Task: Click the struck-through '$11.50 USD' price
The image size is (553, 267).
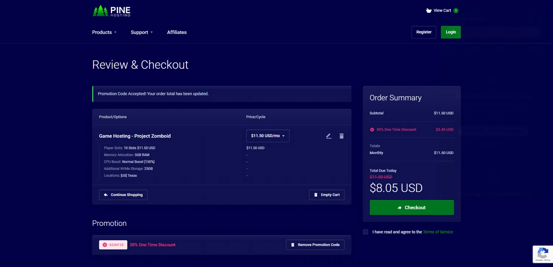Action: click(381, 177)
